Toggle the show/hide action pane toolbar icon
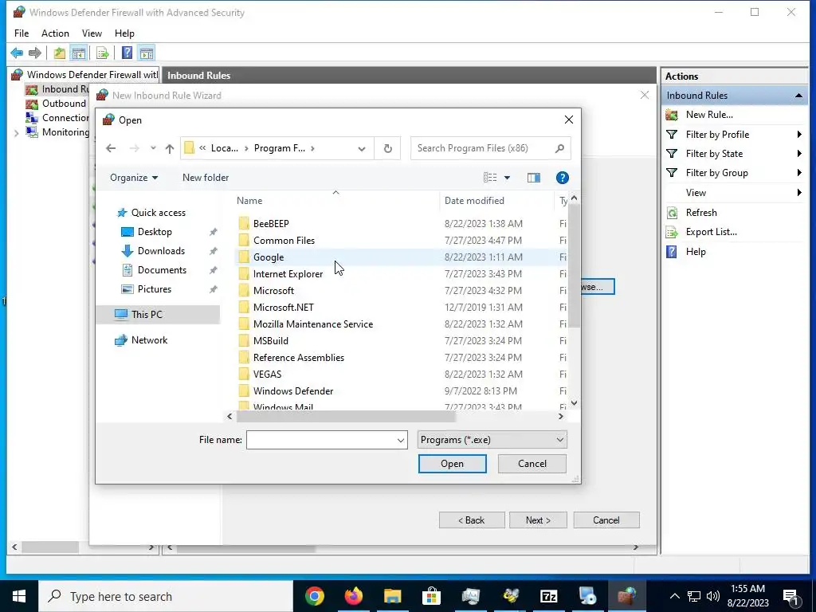Image resolution: width=816 pixels, height=612 pixels. point(147,53)
